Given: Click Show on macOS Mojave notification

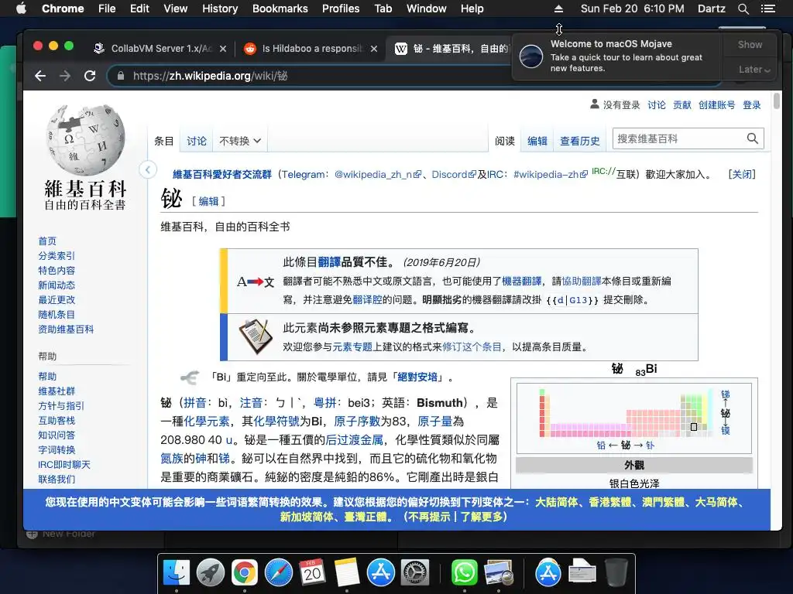Looking at the screenshot, I should 750,44.
